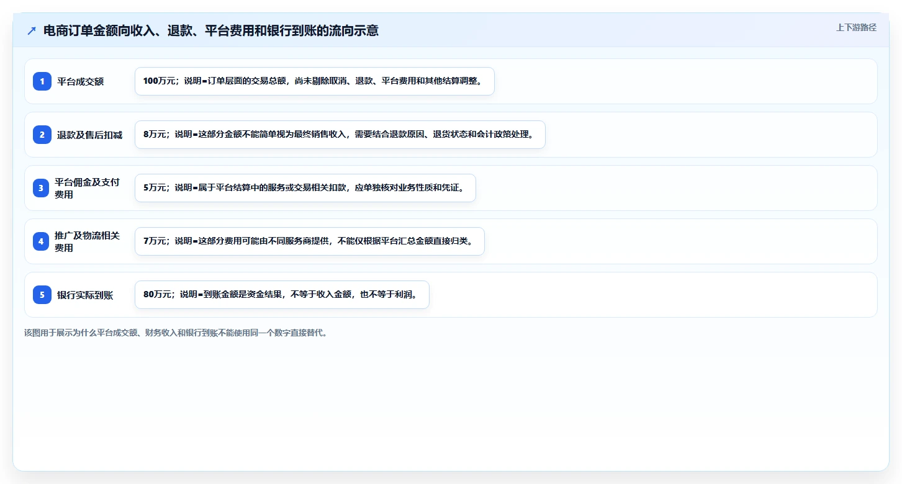Click the 推广及物流相关费用 label

[x=87, y=241]
